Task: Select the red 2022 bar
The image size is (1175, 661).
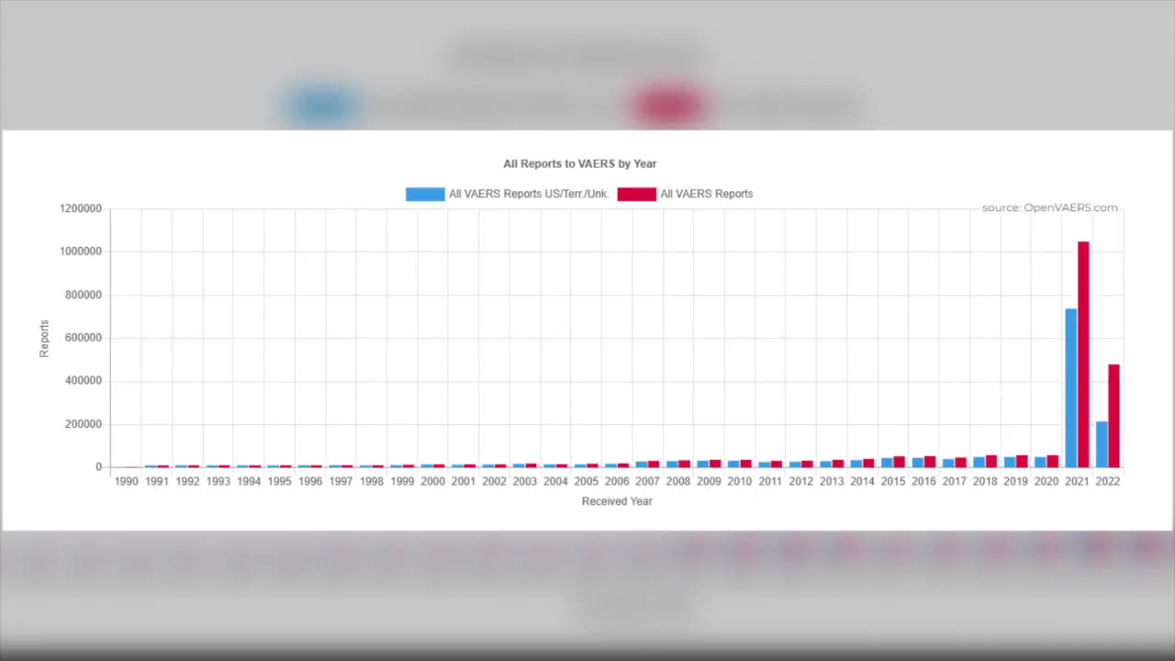Action: pyautogui.click(x=1113, y=416)
